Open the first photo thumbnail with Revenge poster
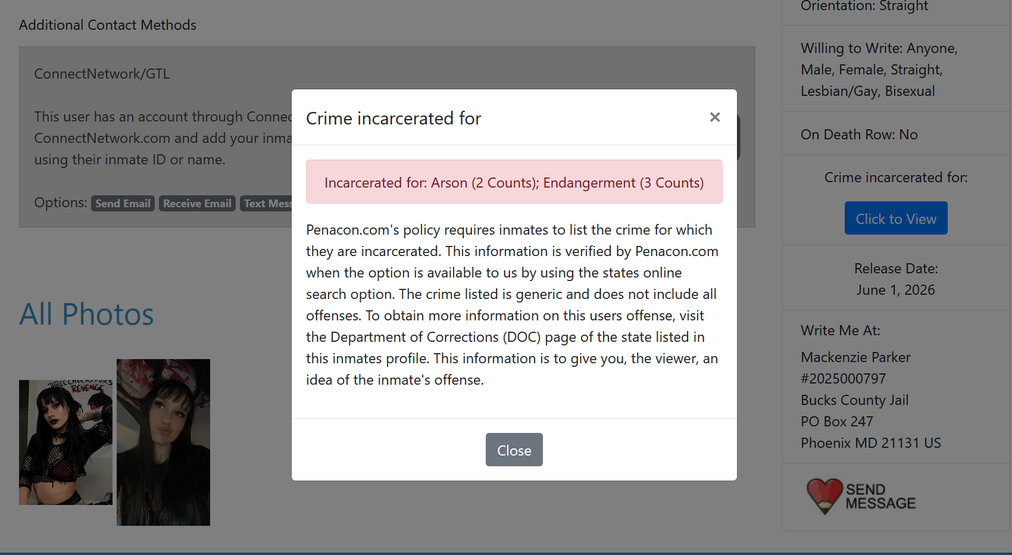Screen dimensions: 1012x555 click(65, 442)
